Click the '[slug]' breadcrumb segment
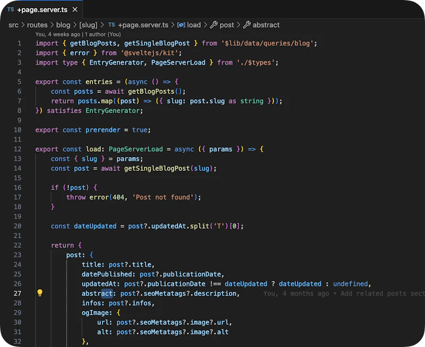 (x=88, y=25)
